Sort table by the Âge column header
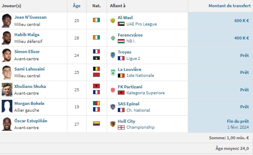This screenshot has width=253, height=155. (x=77, y=6)
